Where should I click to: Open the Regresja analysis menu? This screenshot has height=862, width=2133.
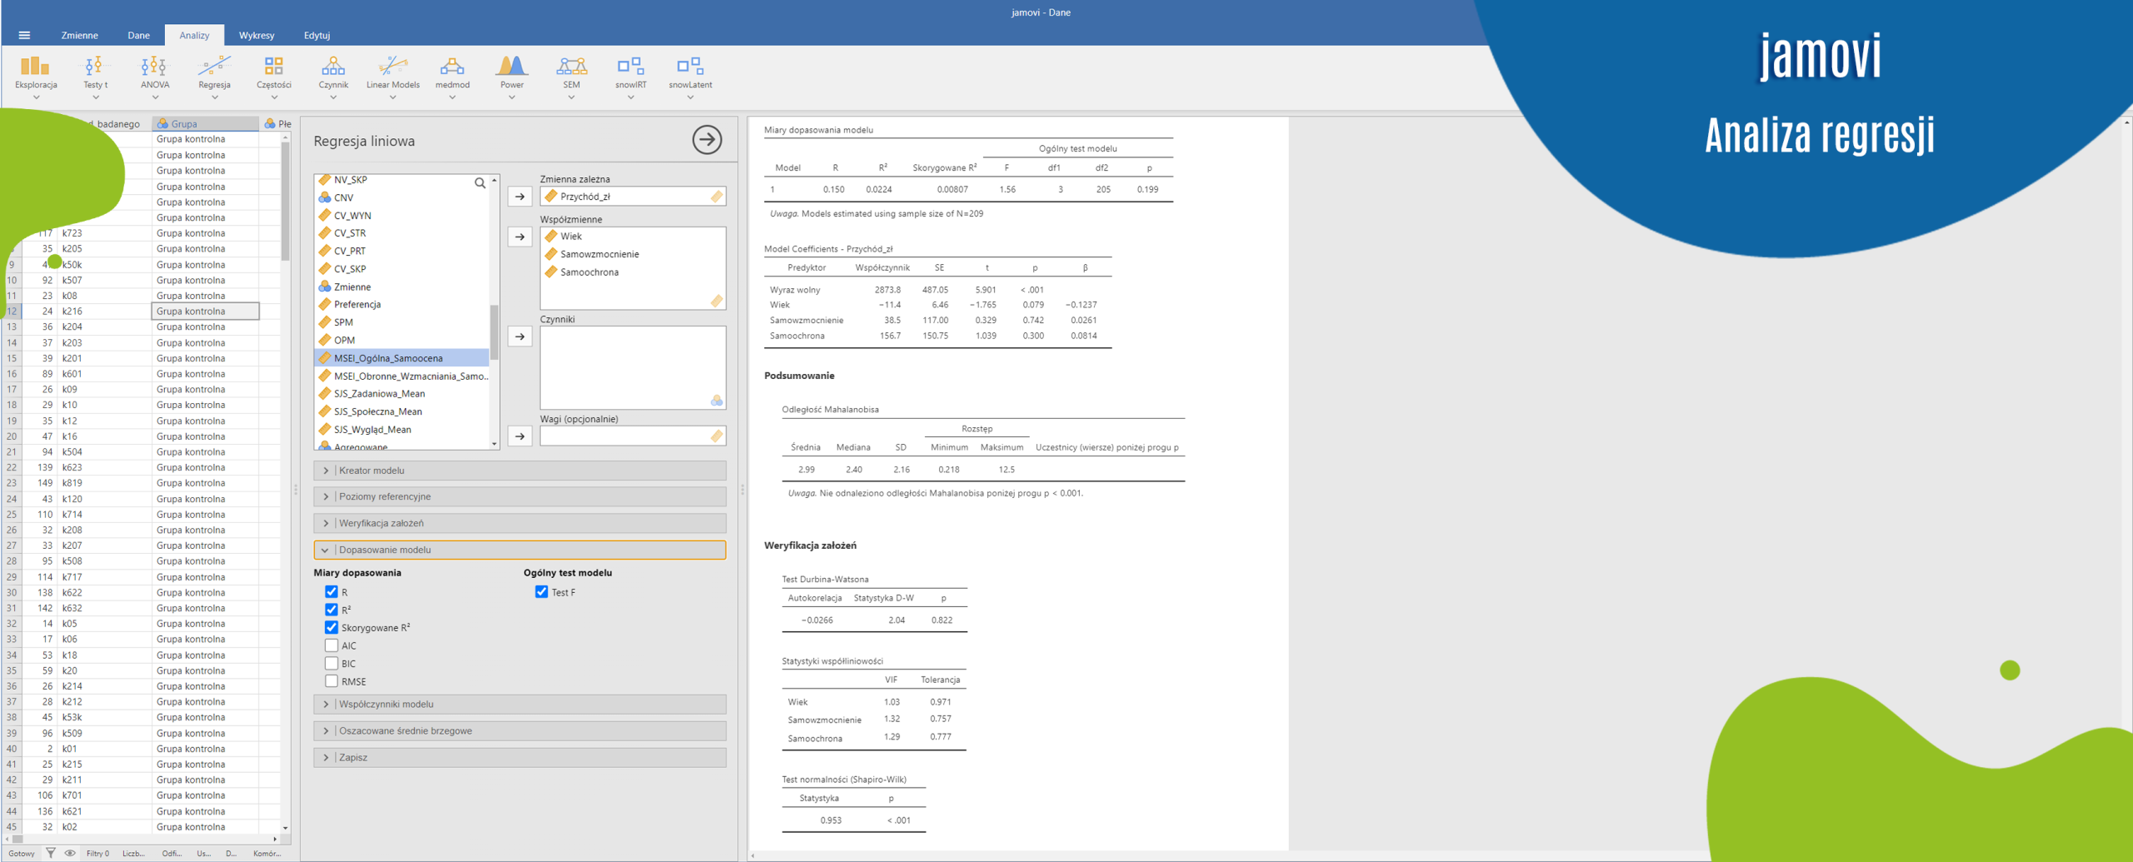(214, 73)
